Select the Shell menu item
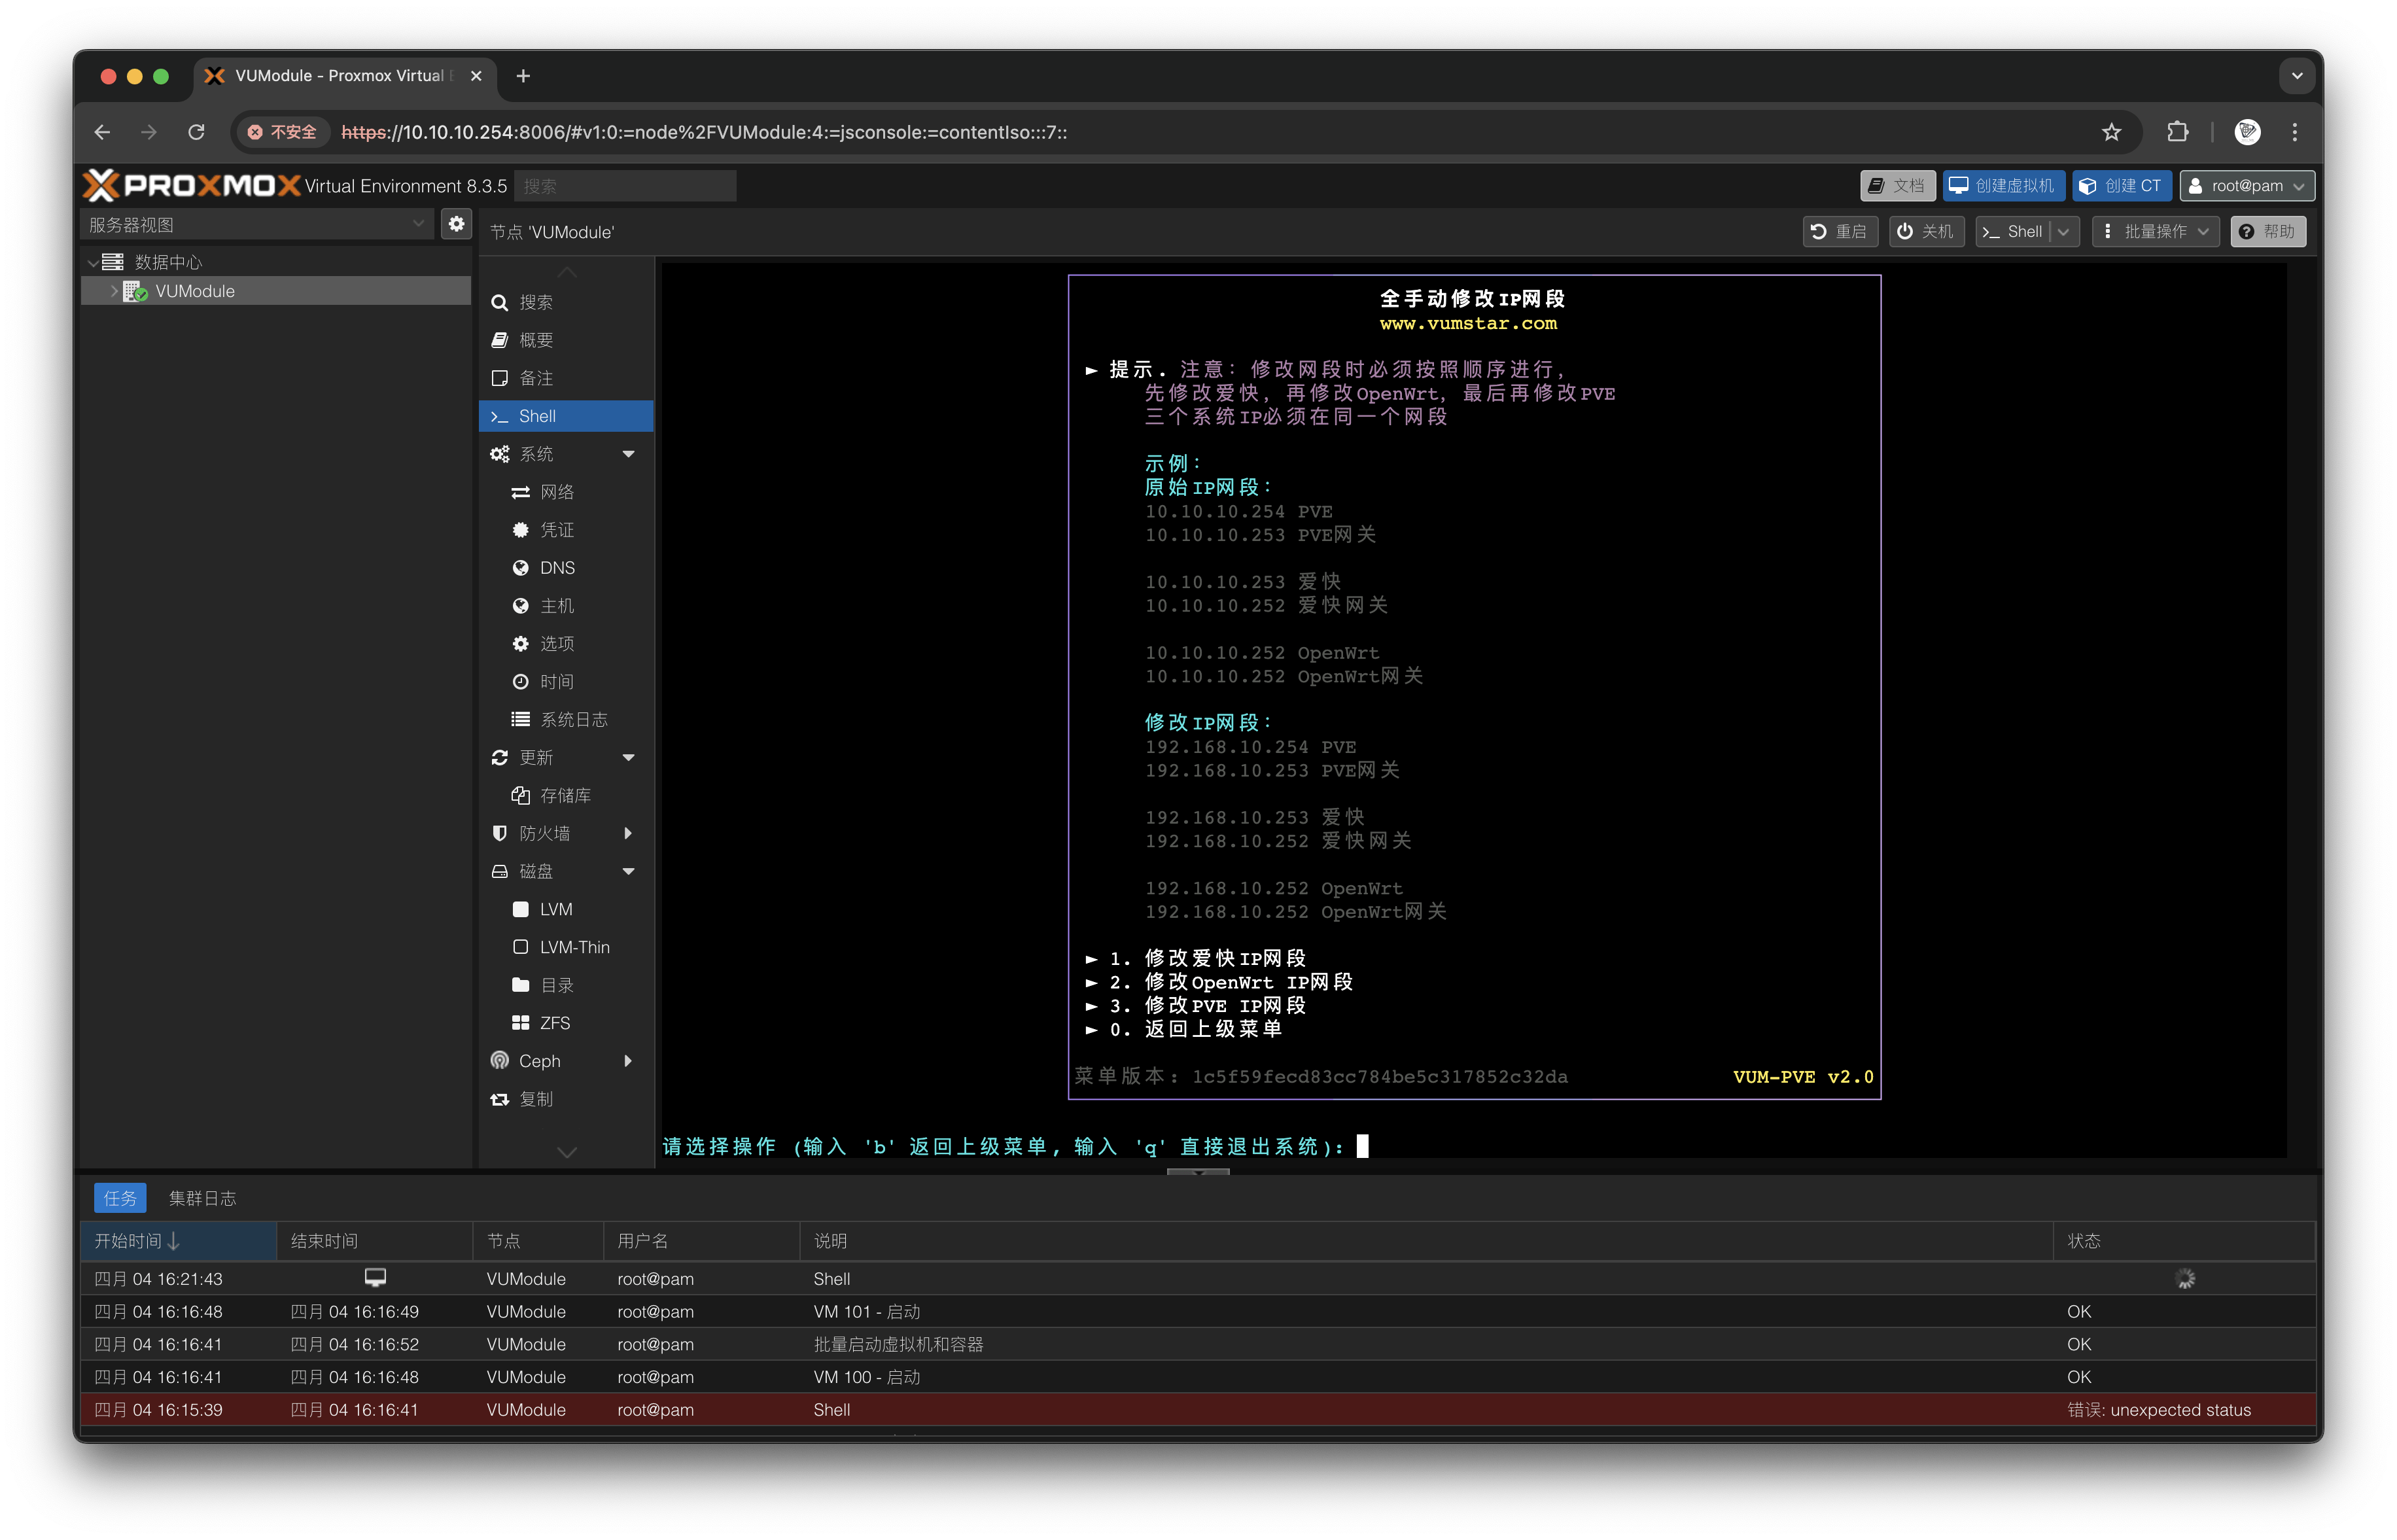The width and height of the screenshot is (2397, 1540). [x=537, y=416]
